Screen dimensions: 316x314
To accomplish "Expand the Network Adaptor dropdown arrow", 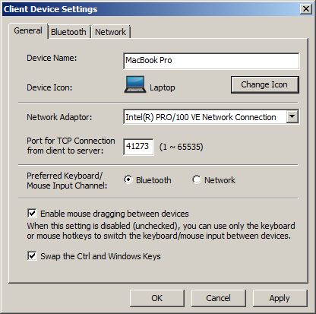I will click(x=292, y=116).
